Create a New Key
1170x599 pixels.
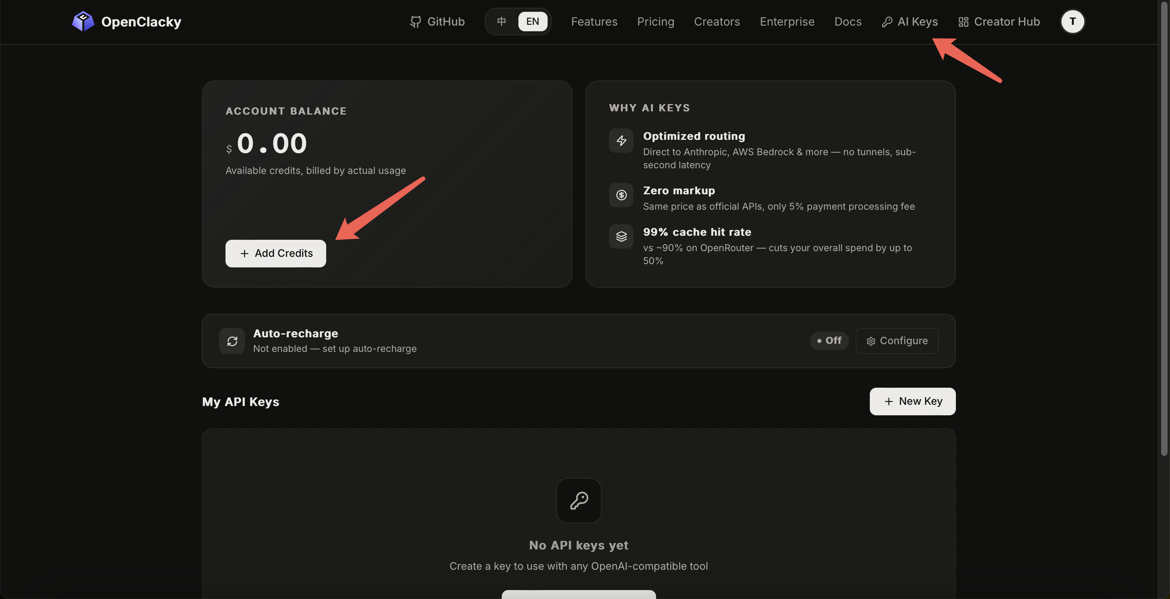912,401
